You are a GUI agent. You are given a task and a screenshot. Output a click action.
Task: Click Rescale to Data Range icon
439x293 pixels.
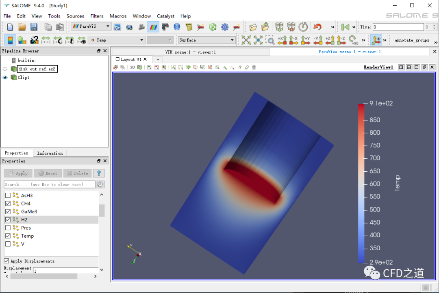pyautogui.click(x=46, y=40)
